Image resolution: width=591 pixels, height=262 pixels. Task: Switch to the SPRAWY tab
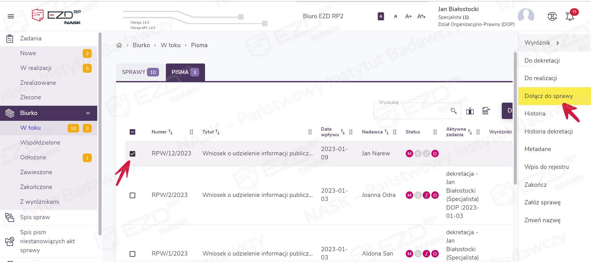click(x=140, y=72)
